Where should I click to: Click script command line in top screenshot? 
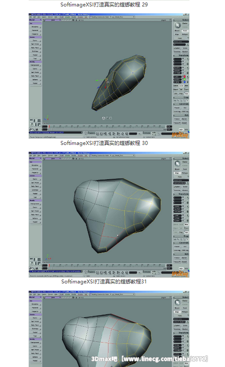coord(55,133)
